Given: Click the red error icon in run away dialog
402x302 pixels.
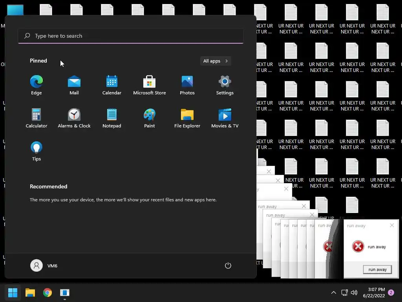Looking at the screenshot, I should pos(358,247).
